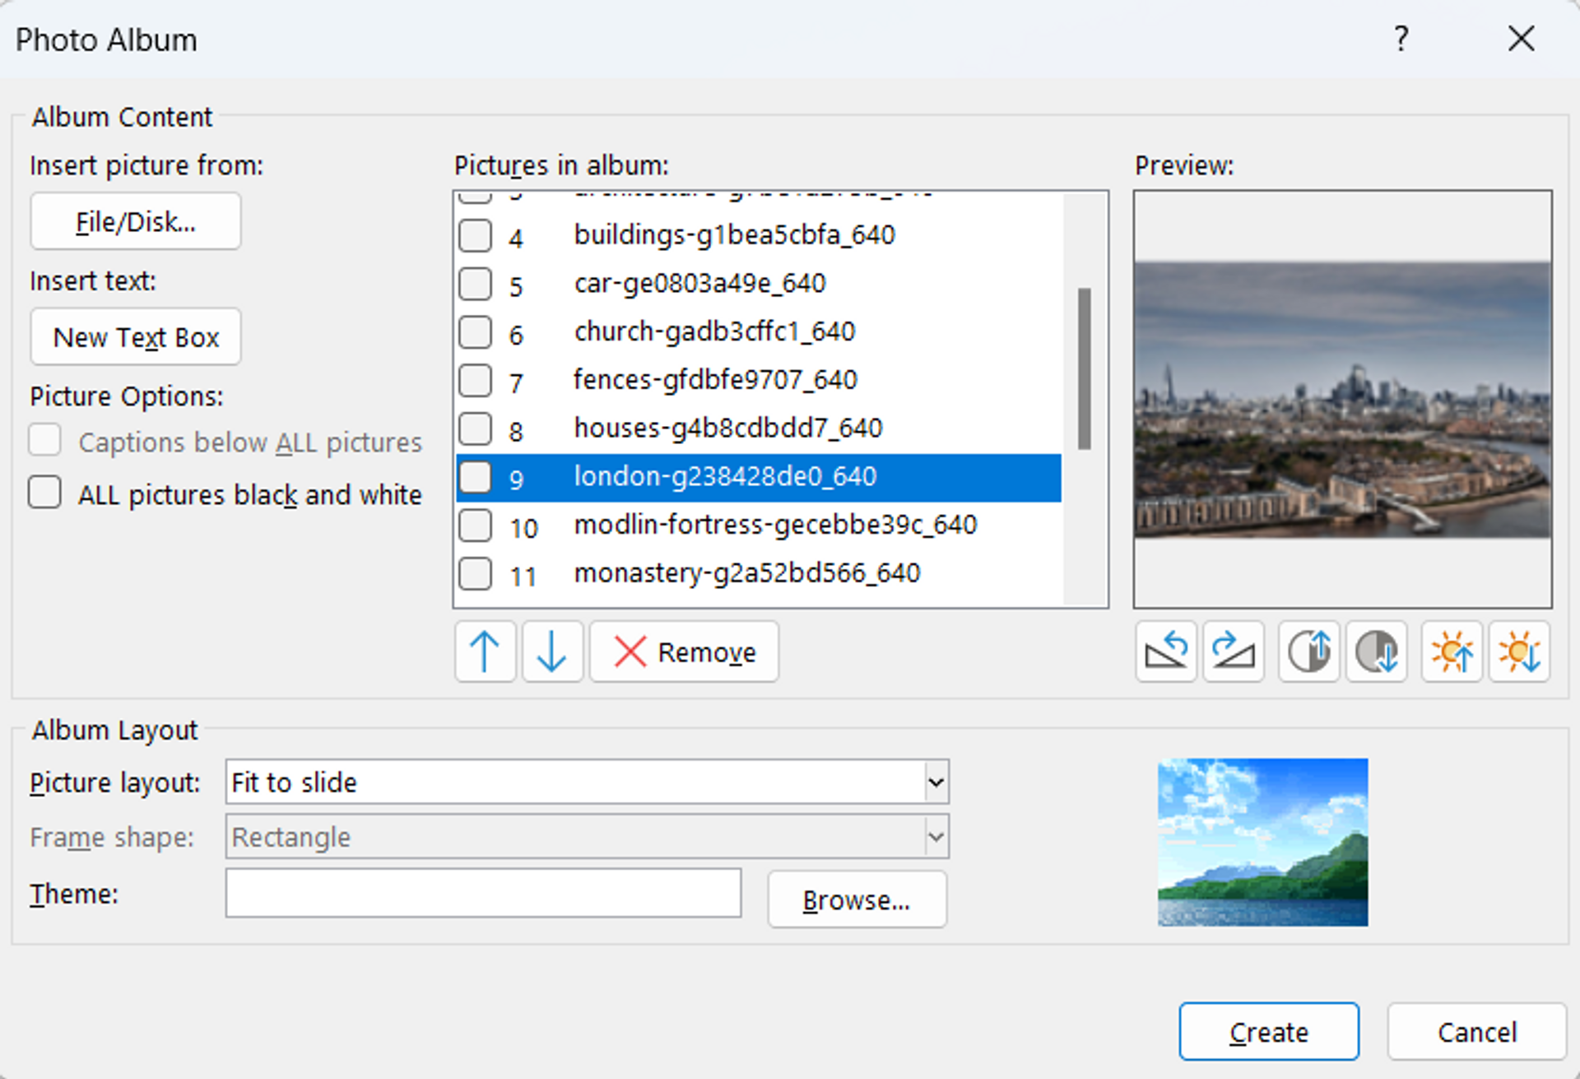This screenshot has height=1079, width=1580.
Task: Click the pictures list scrollbar thumb
Action: tap(1085, 368)
